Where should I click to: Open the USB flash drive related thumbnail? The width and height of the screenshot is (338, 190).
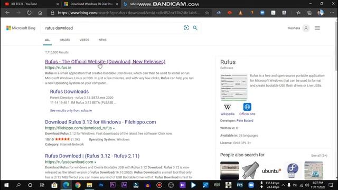[x=250, y=170]
